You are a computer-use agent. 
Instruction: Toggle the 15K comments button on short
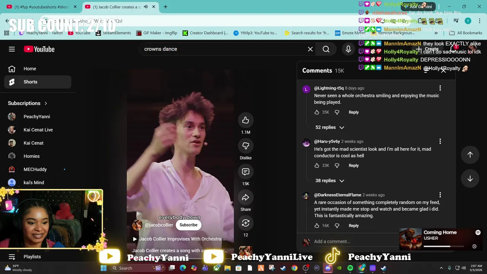(245, 172)
